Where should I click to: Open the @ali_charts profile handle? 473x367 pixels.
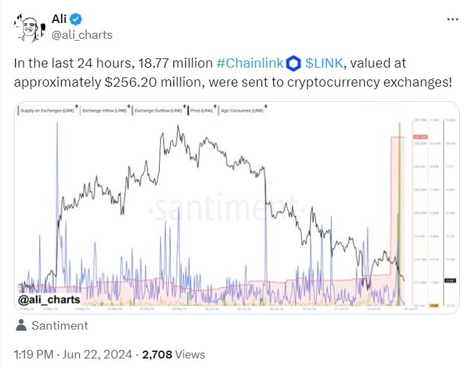click(82, 35)
